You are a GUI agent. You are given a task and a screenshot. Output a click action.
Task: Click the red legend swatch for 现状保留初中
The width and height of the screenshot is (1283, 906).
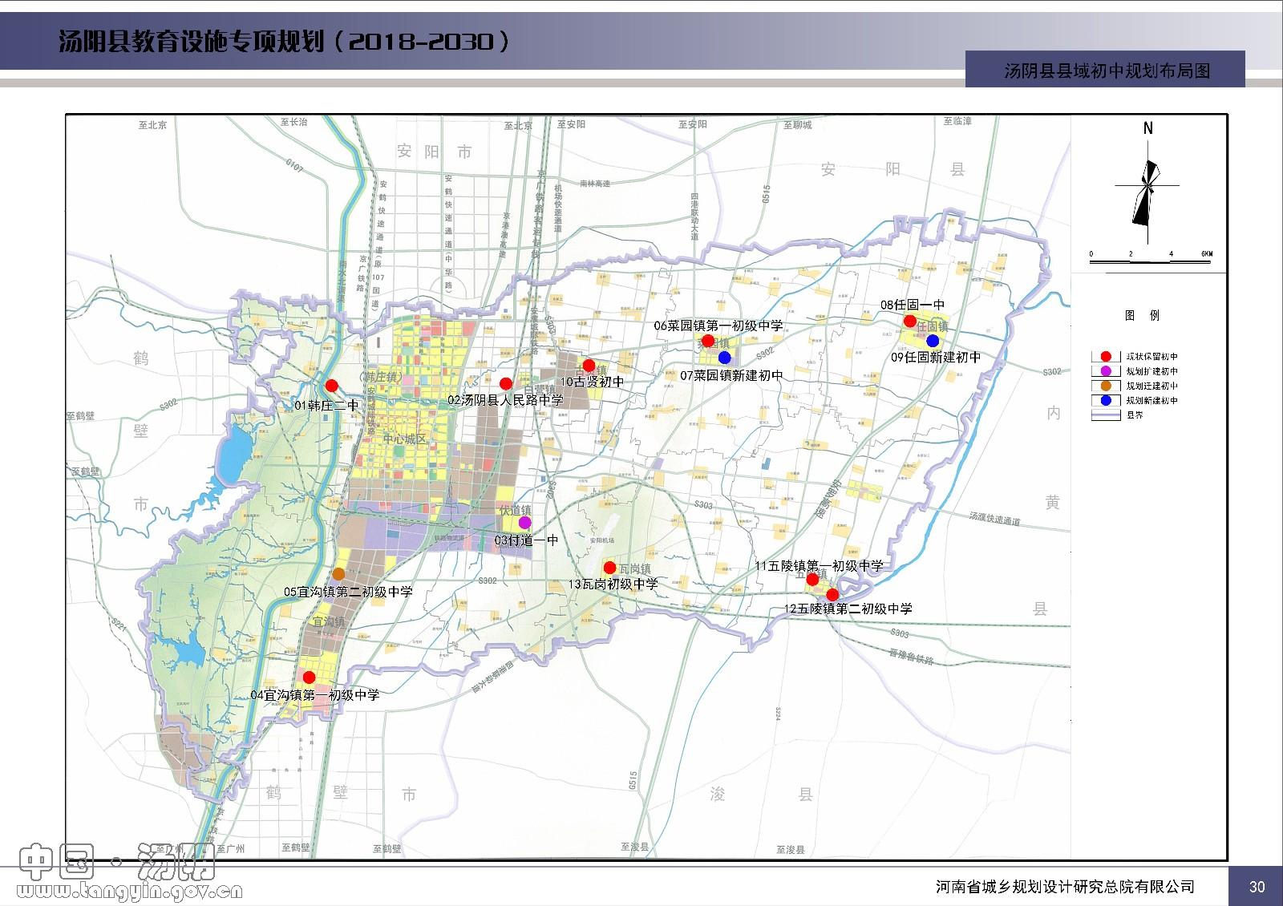(1107, 357)
